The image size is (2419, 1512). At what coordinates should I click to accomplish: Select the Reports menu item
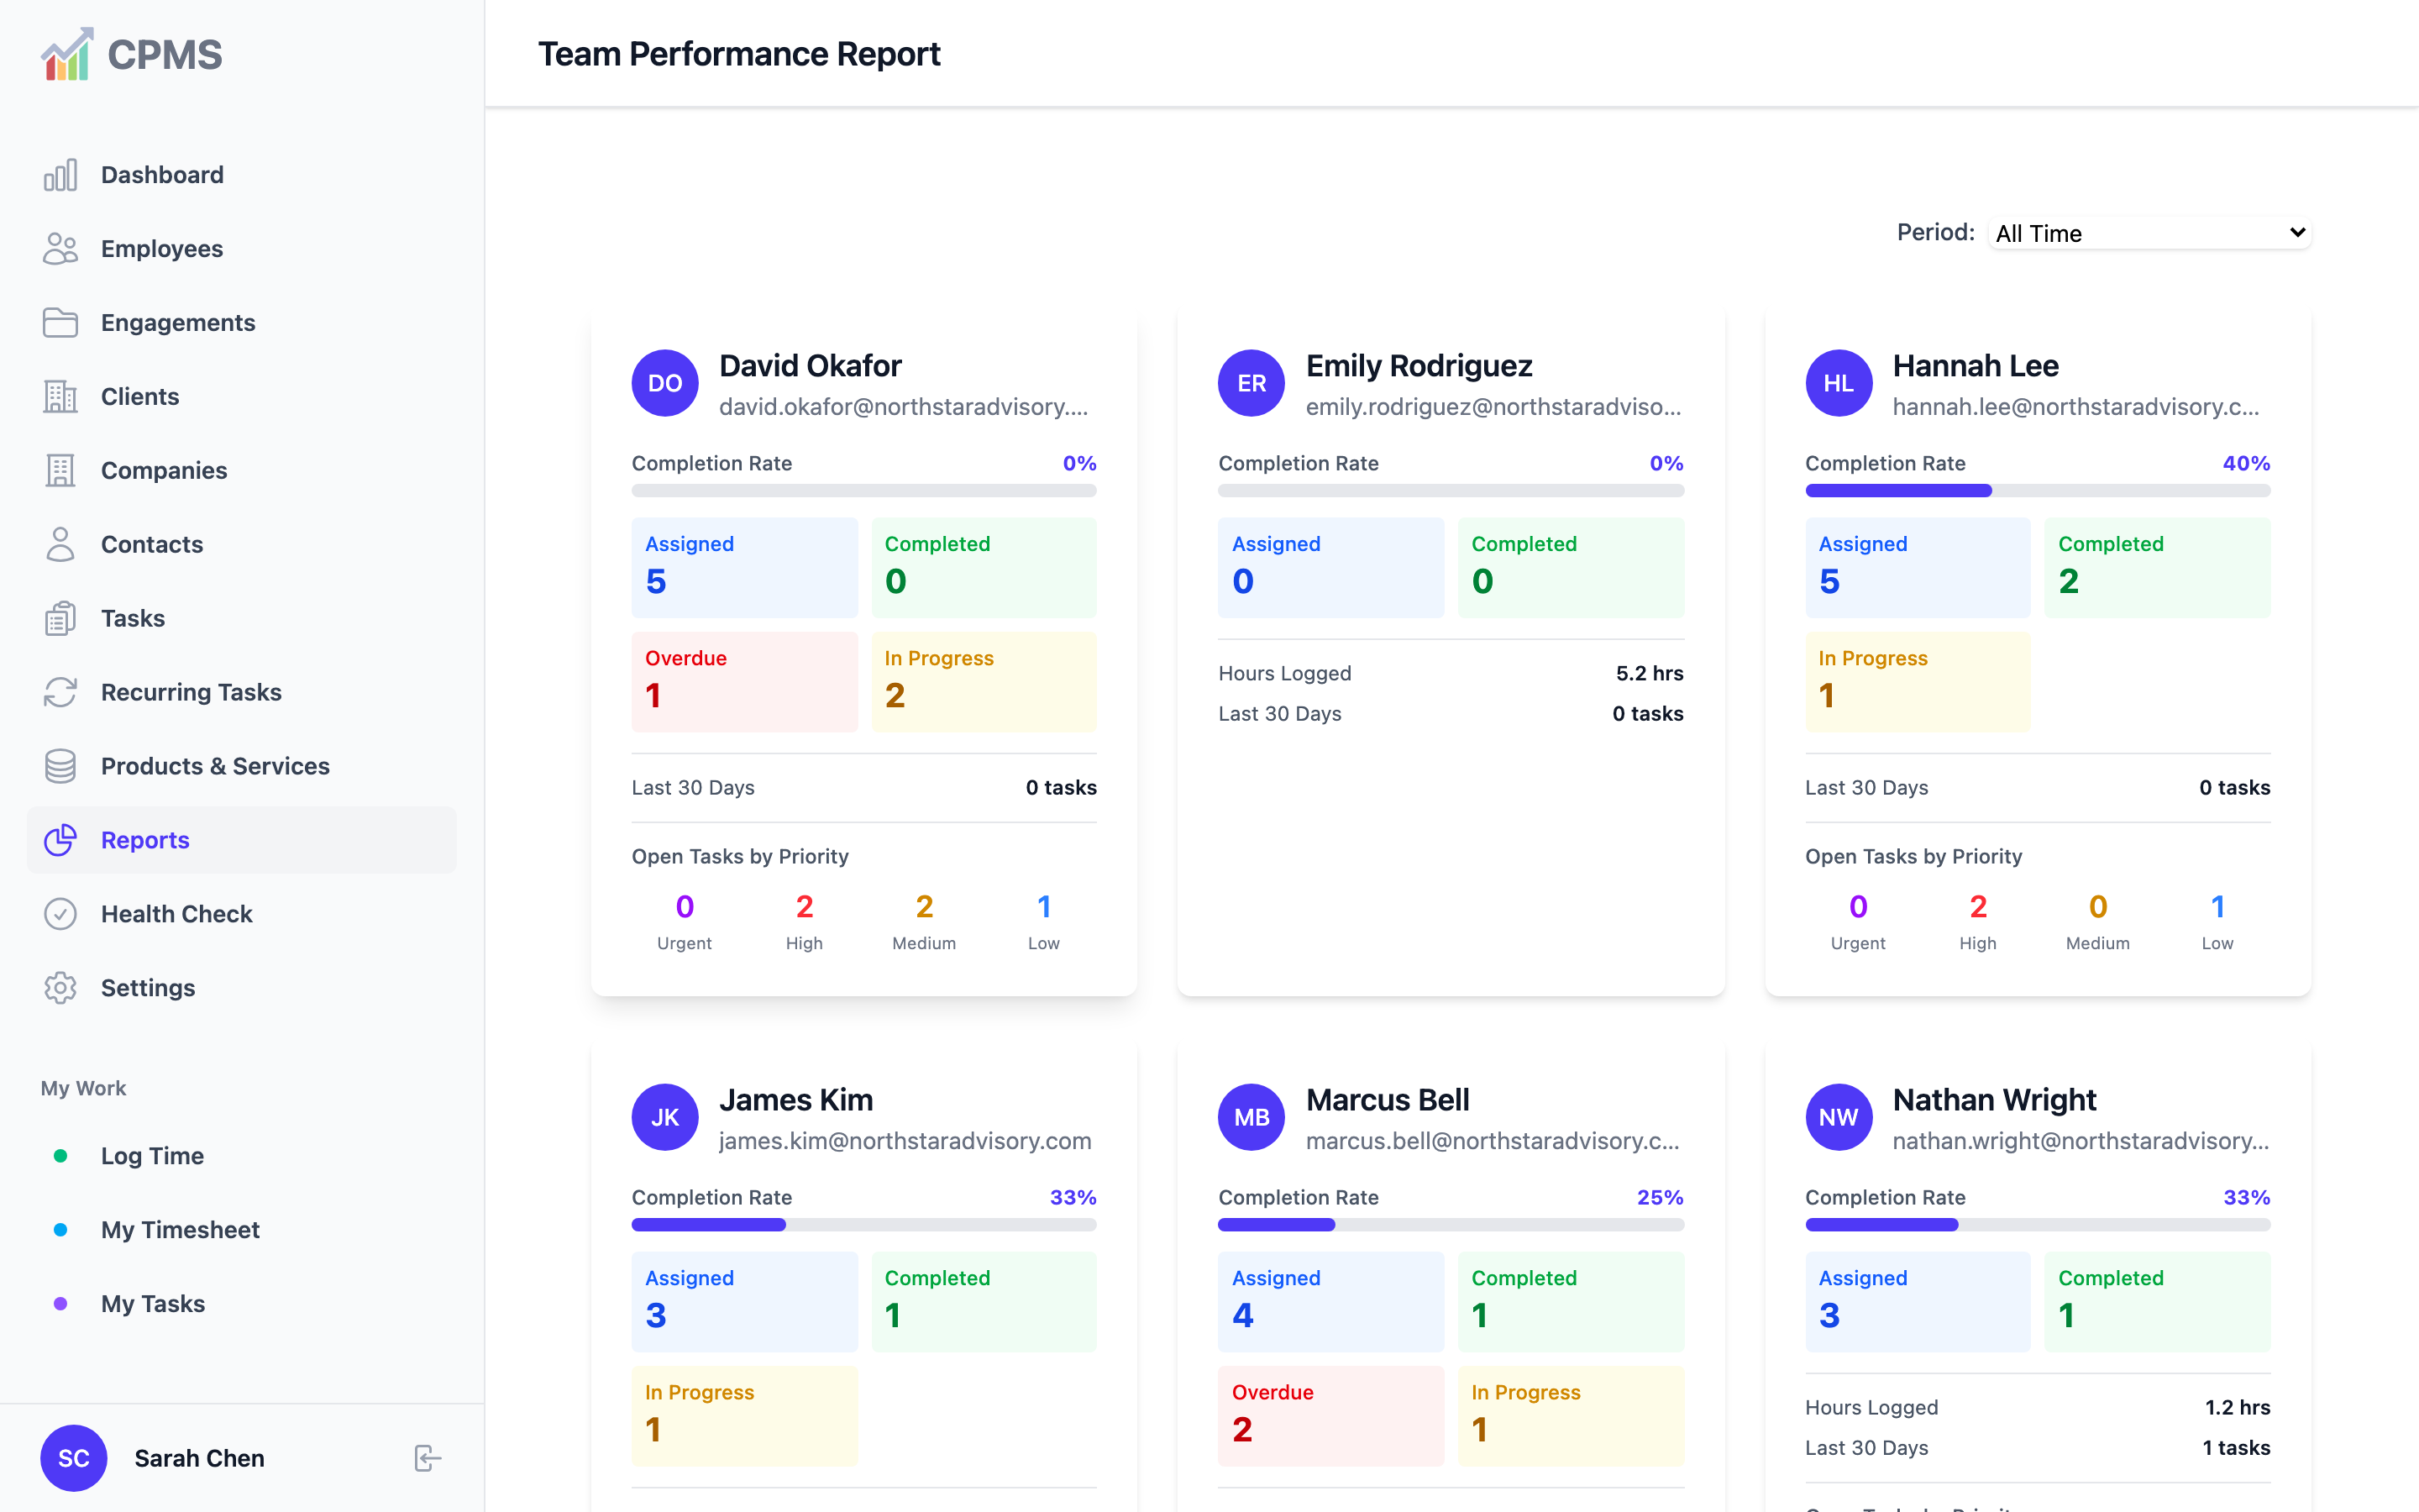coord(241,841)
